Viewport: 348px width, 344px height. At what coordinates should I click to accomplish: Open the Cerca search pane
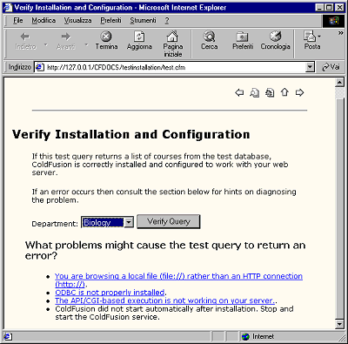coord(209,41)
